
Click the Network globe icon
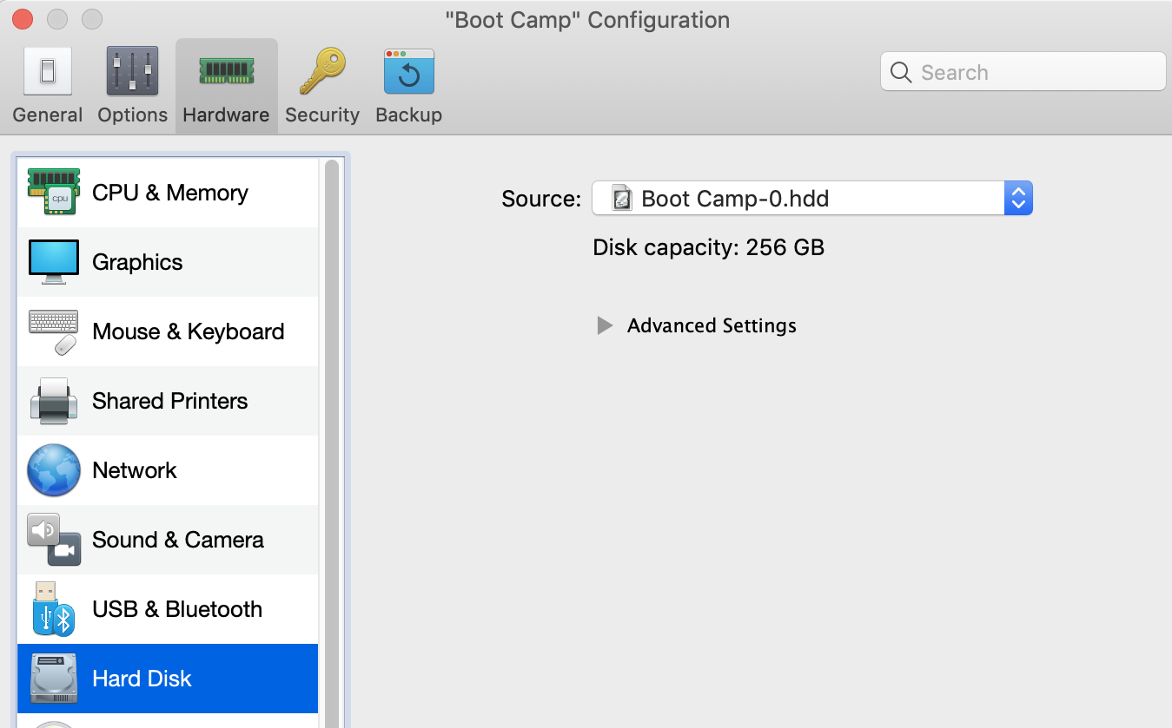click(54, 470)
